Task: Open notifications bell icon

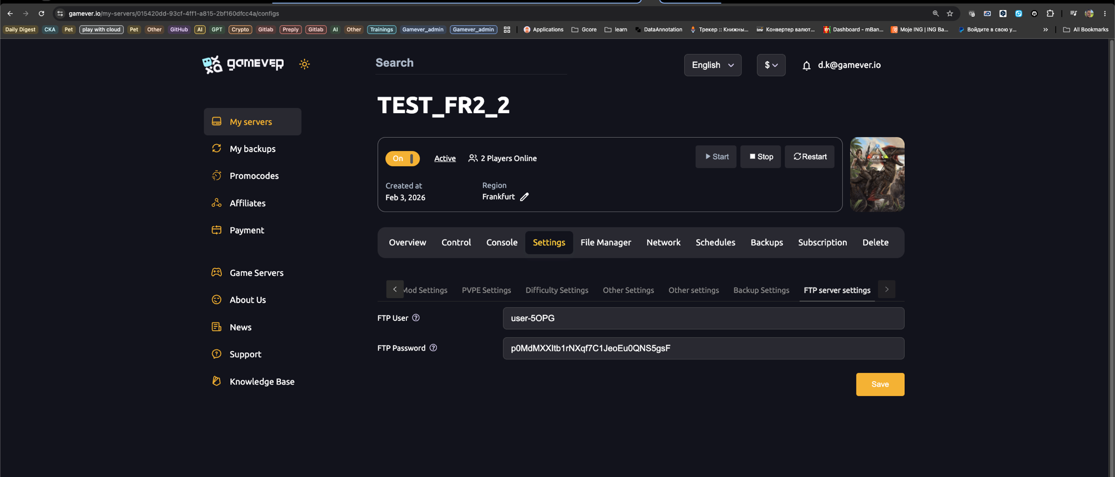Action: (x=806, y=66)
